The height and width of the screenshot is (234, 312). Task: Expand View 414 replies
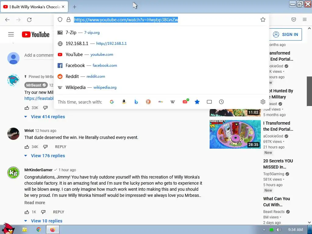pos(44,117)
